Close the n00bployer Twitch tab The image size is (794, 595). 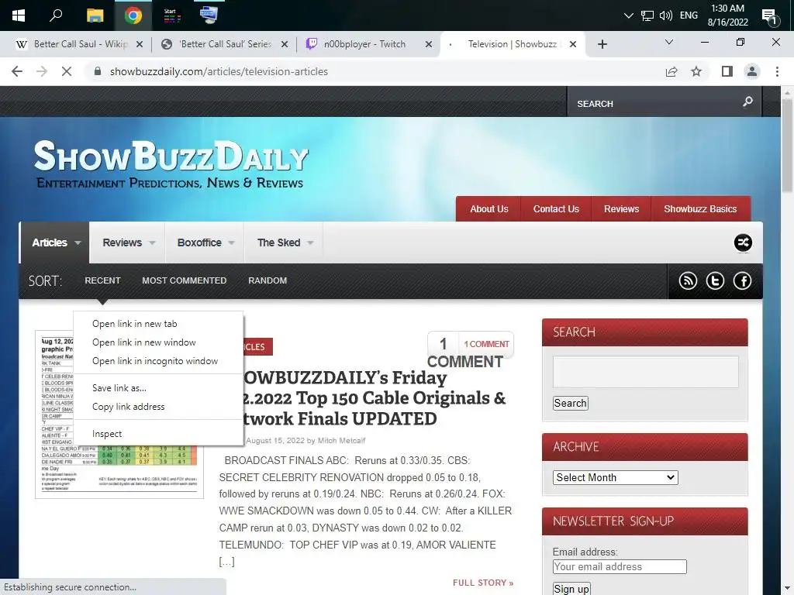pyautogui.click(x=428, y=44)
